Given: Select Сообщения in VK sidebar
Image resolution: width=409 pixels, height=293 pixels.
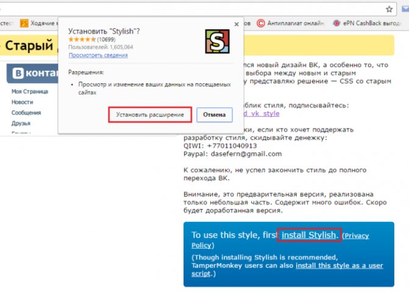Looking at the screenshot, I should pos(26,113).
